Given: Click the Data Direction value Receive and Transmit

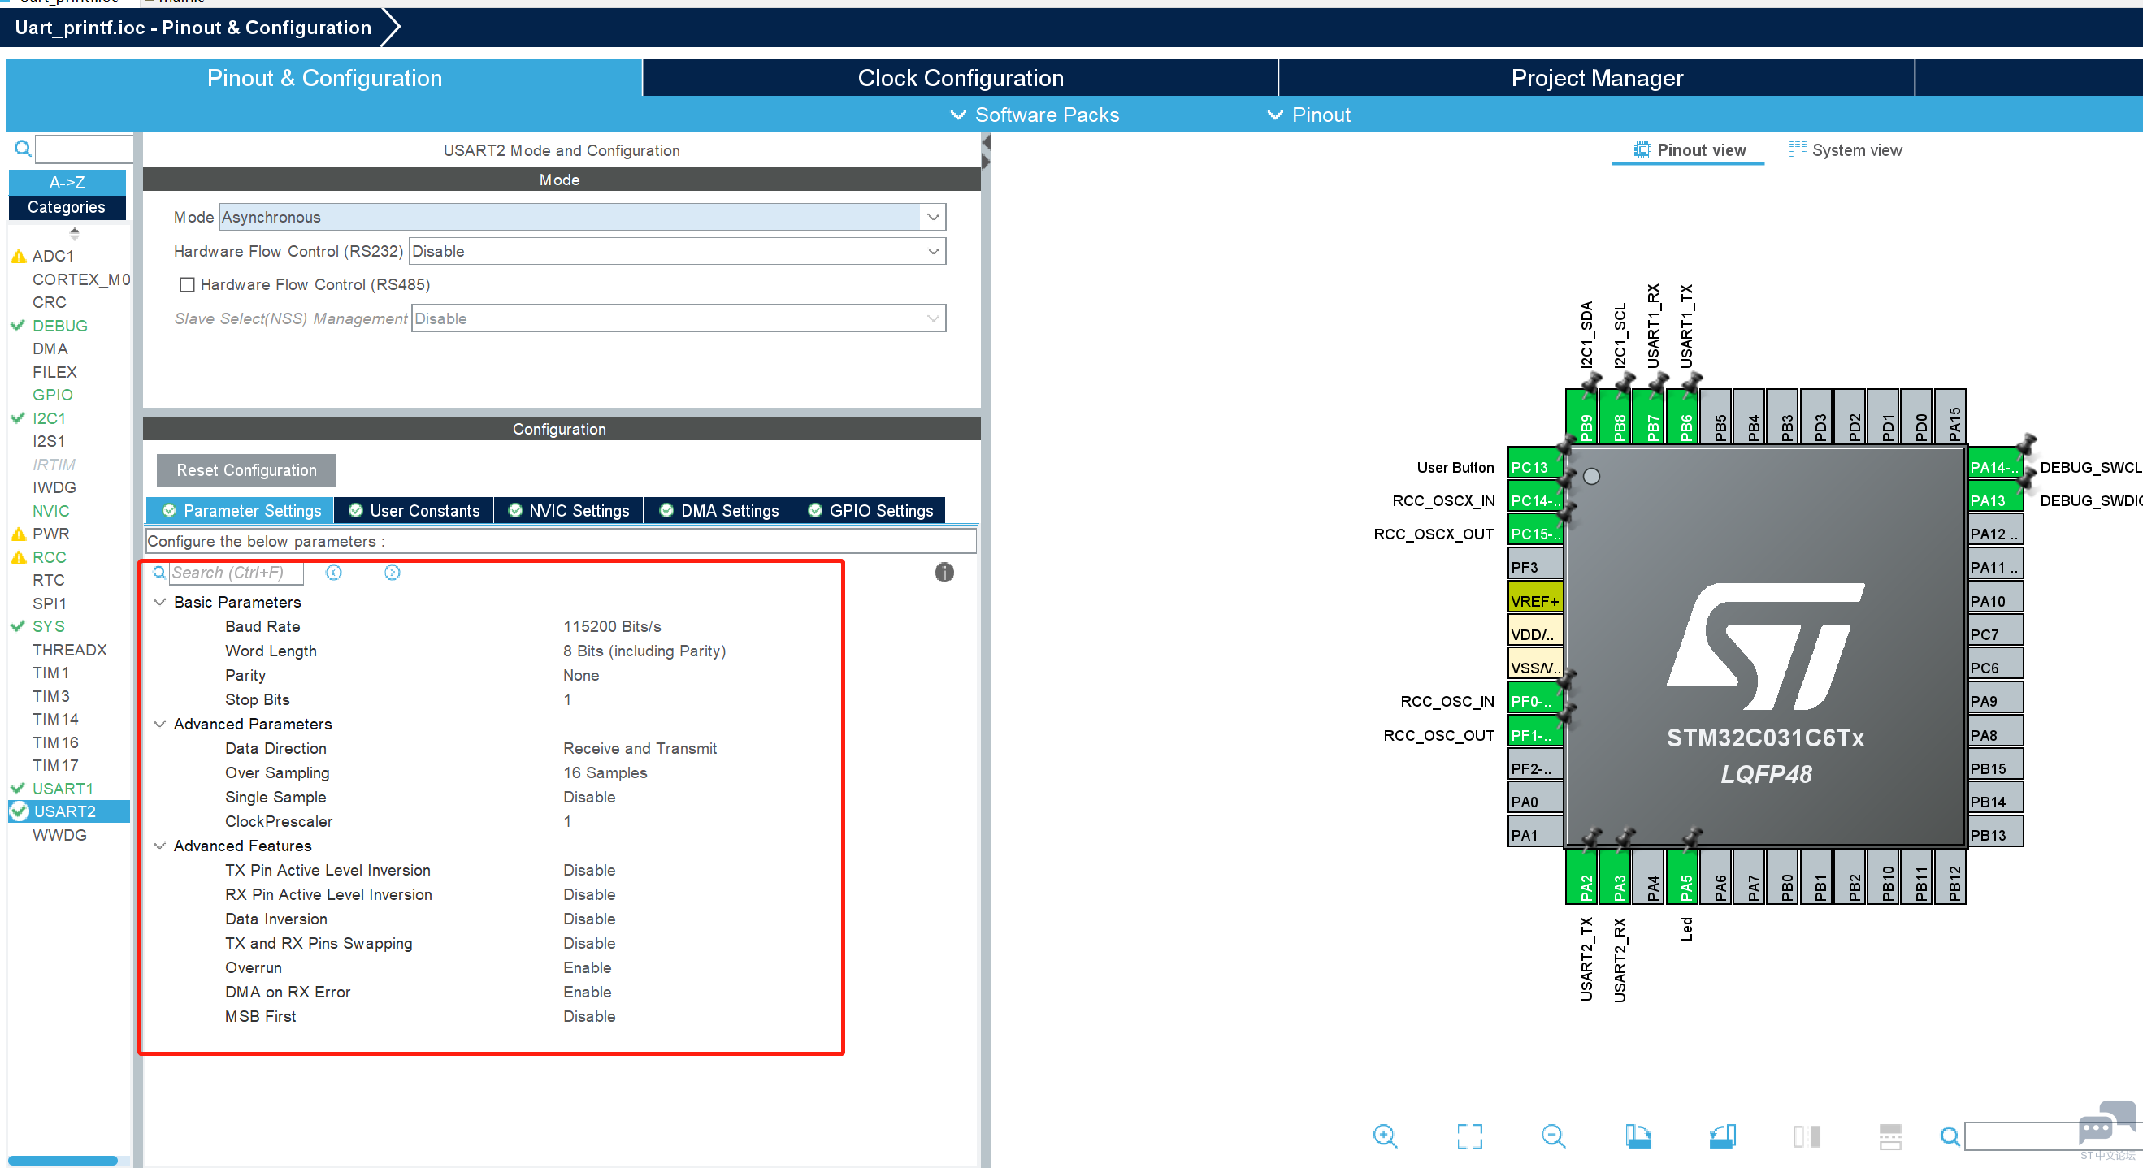Looking at the screenshot, I should (x=640, y=748).
